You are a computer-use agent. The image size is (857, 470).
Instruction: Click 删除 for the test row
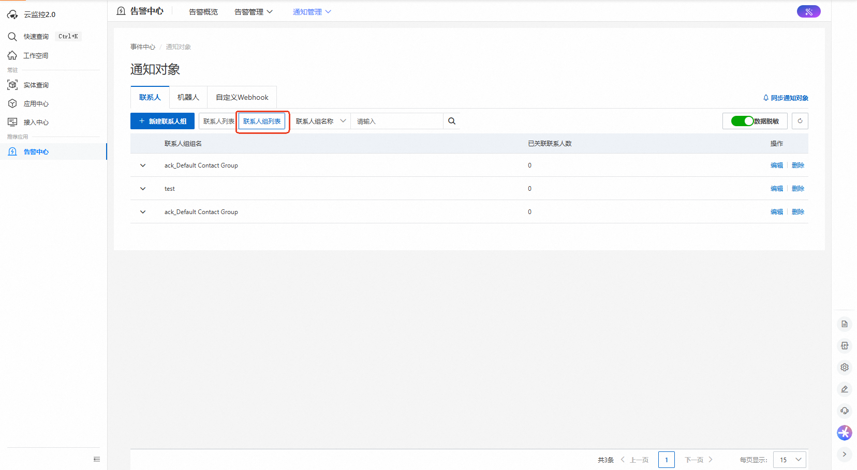coord(798,189)
